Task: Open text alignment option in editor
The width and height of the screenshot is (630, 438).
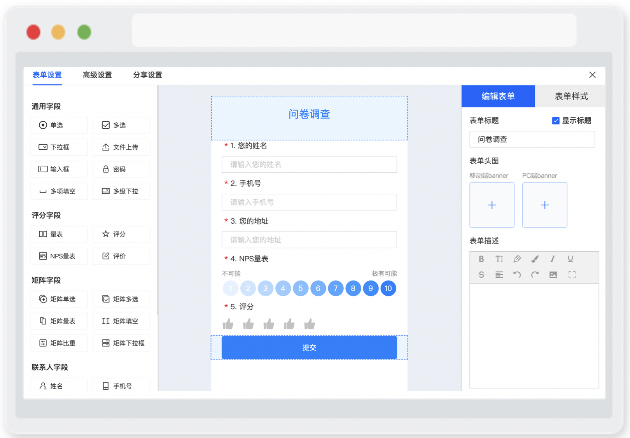Action: tap(499, 275)
